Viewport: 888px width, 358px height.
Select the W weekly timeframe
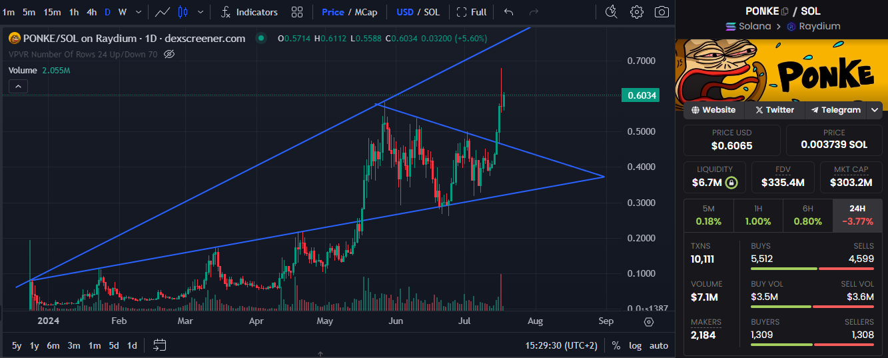[123, 12]
